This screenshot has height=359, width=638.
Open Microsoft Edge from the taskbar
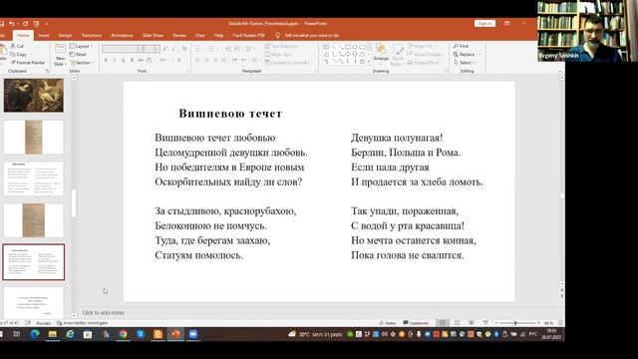click(x=35, y=334)
